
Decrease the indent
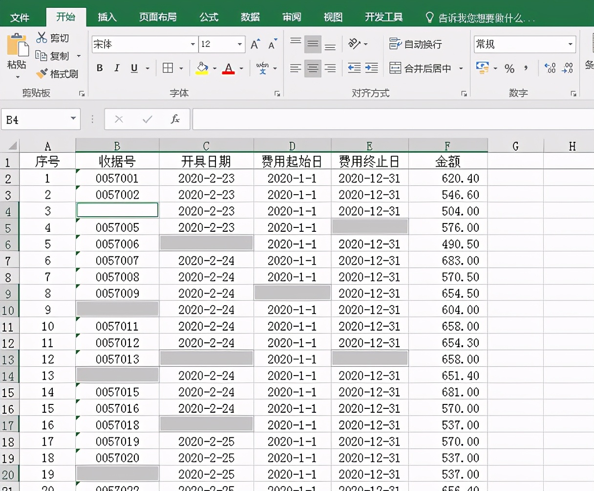(x=354, y=68)
